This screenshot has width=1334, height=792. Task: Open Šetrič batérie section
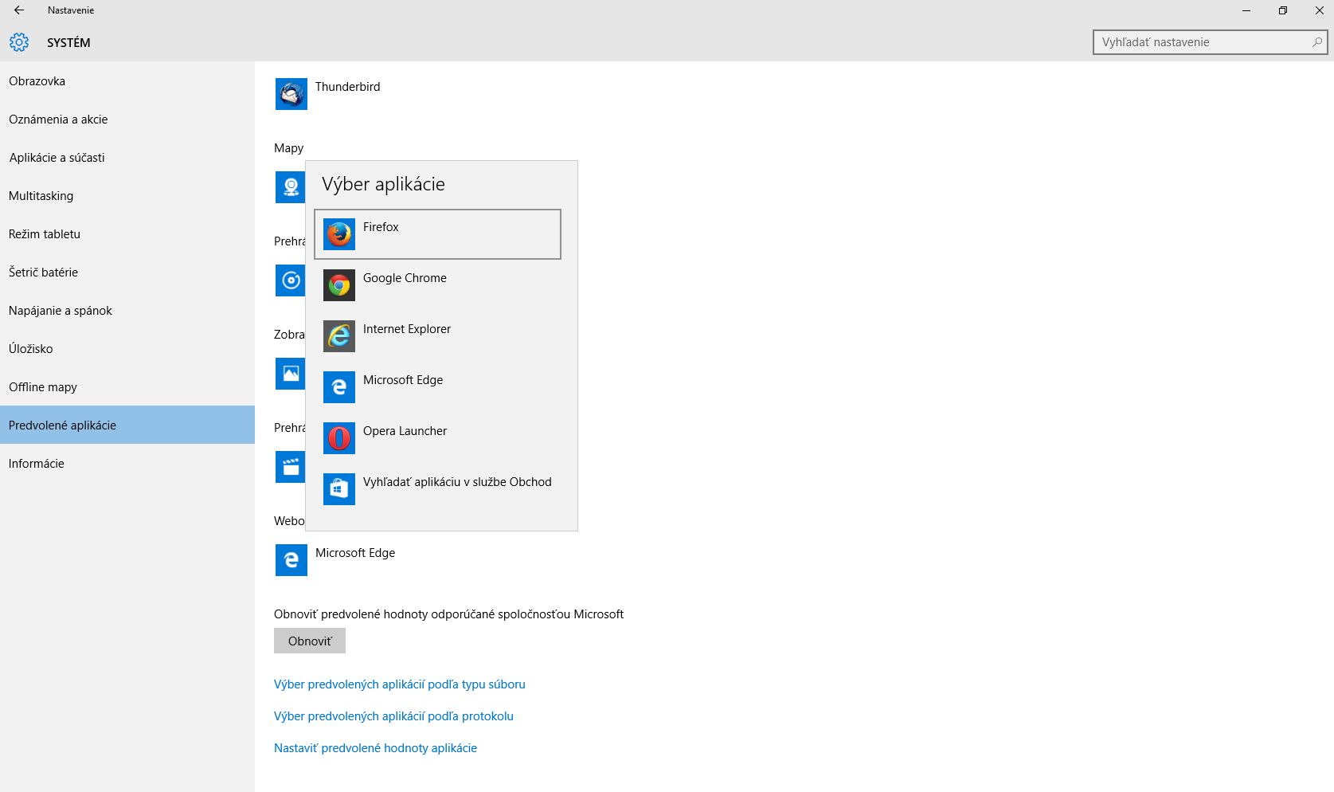point(127,272)
